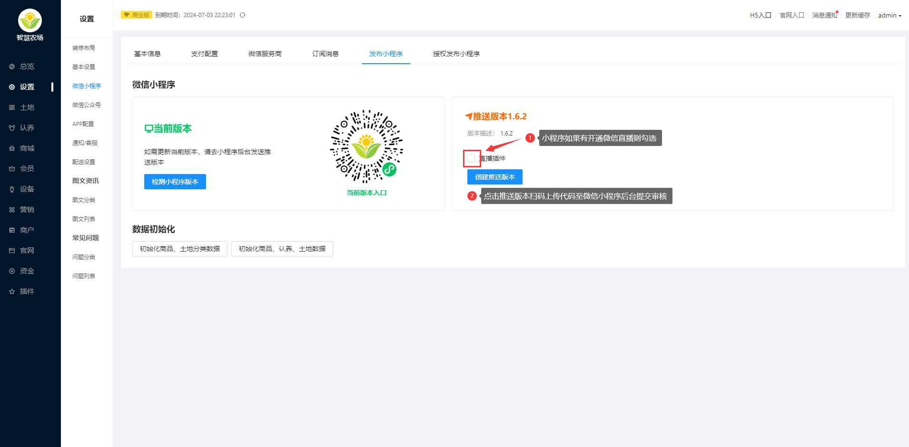Click the 常见问题 group heading
909x447 pixels.
(86, 238)
